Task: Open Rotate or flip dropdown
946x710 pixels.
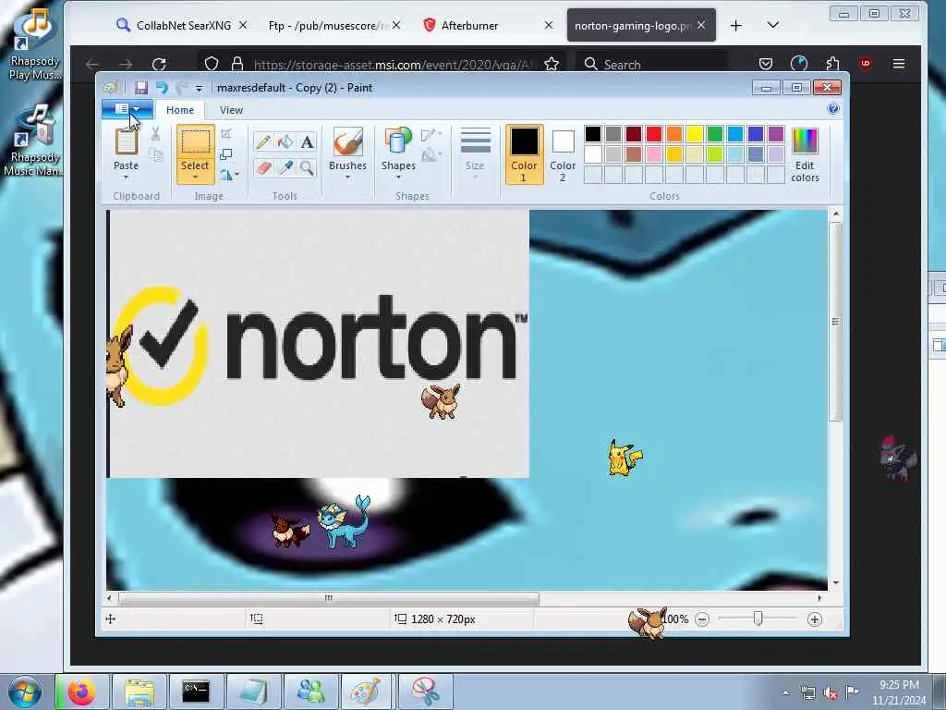Action: coord(229,175)
